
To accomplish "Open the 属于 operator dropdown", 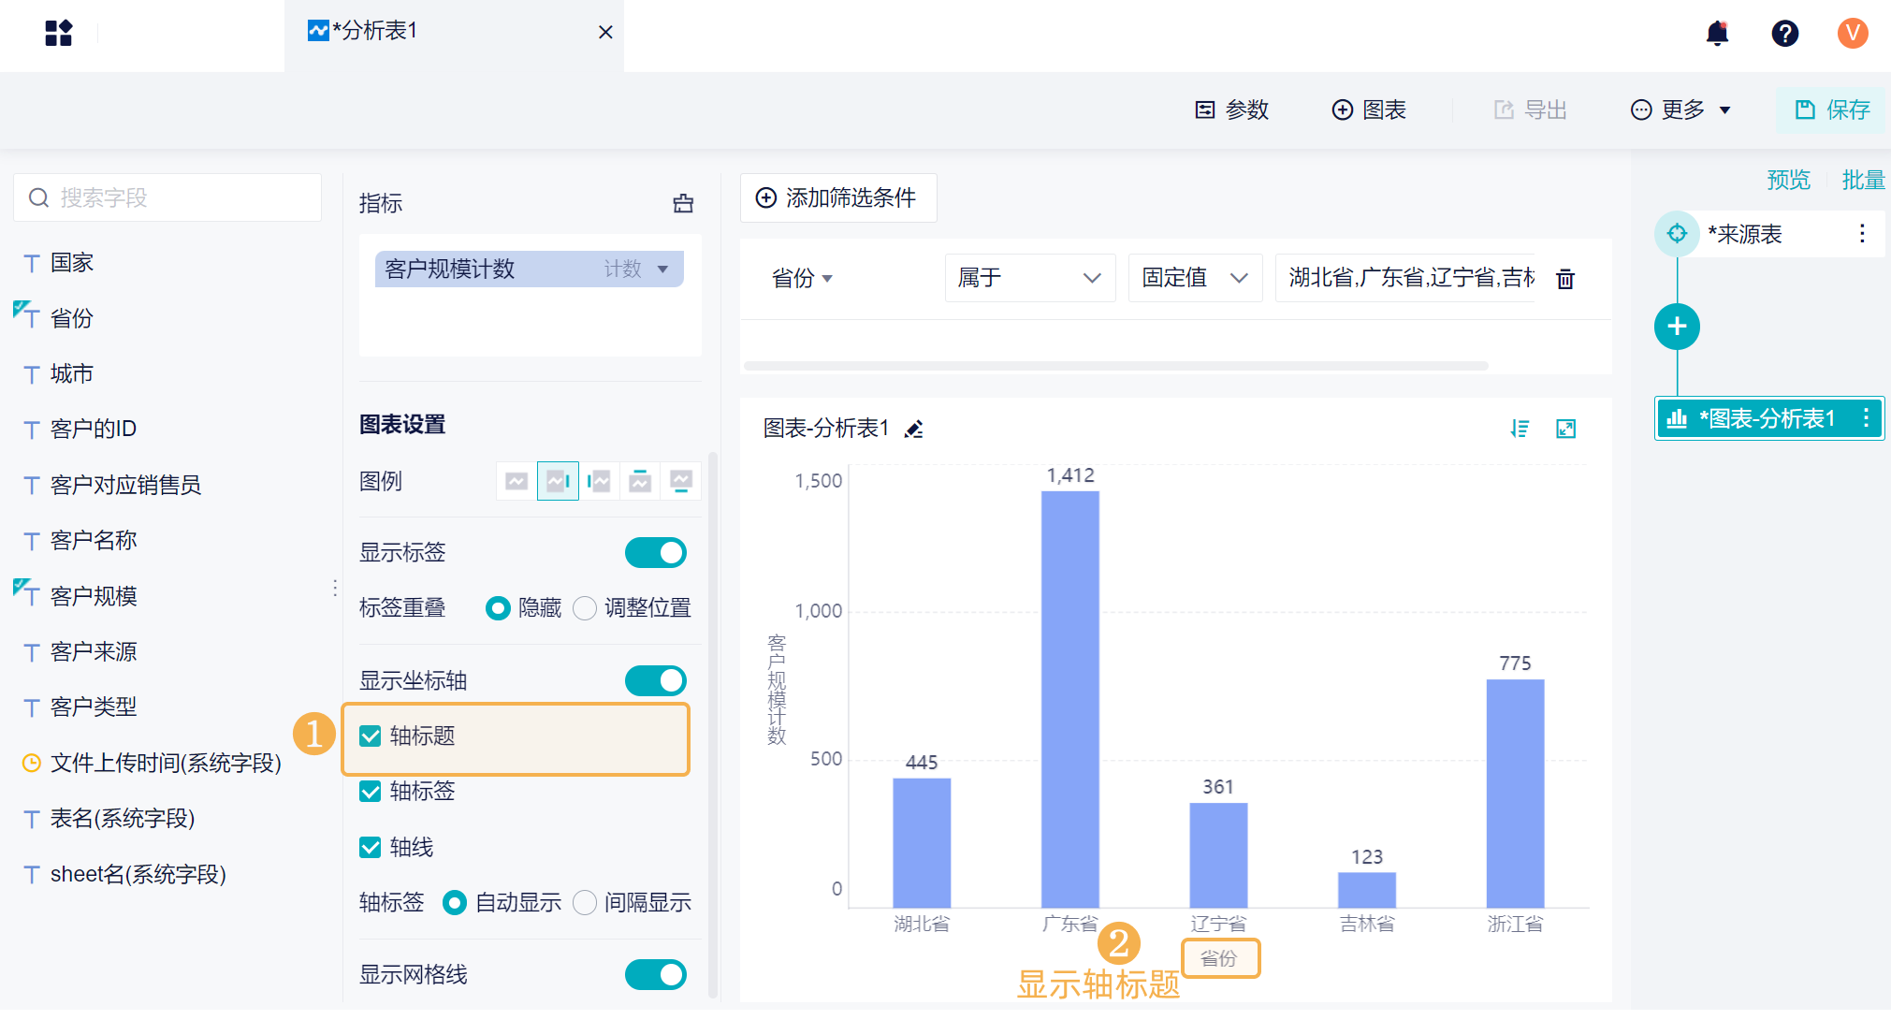I will [x=1029, y=278].
